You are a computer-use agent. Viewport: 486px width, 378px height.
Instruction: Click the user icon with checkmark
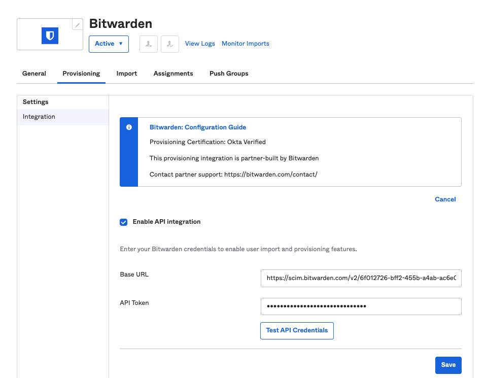170,44
